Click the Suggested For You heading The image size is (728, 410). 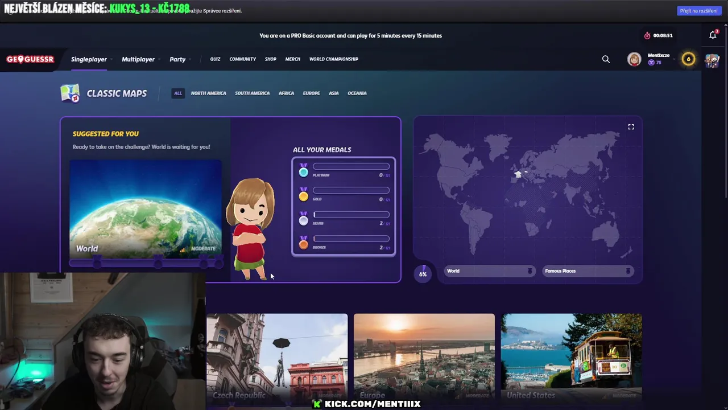106,134
